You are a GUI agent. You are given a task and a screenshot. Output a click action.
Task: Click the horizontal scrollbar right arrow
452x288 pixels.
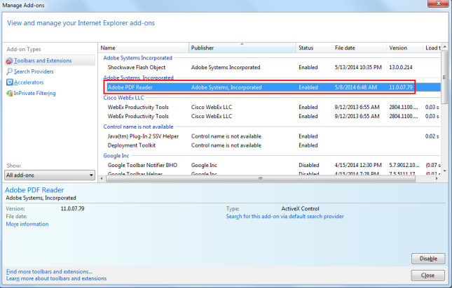pyautogui.click(x=437, y=178)
